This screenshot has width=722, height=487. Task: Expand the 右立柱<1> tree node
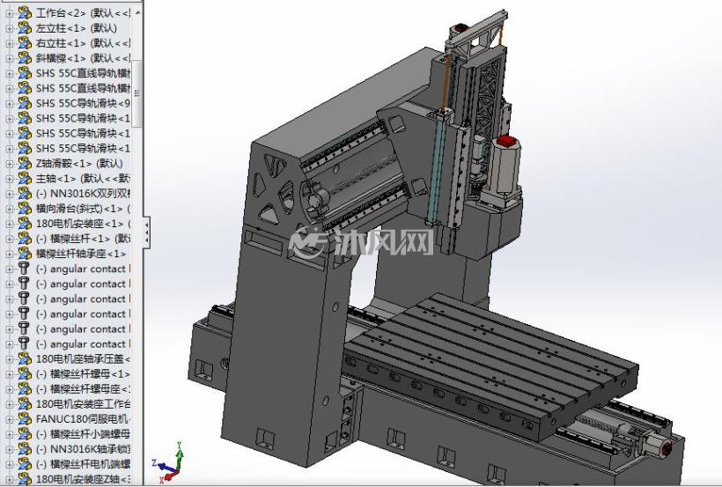click(x=9, y=44)
